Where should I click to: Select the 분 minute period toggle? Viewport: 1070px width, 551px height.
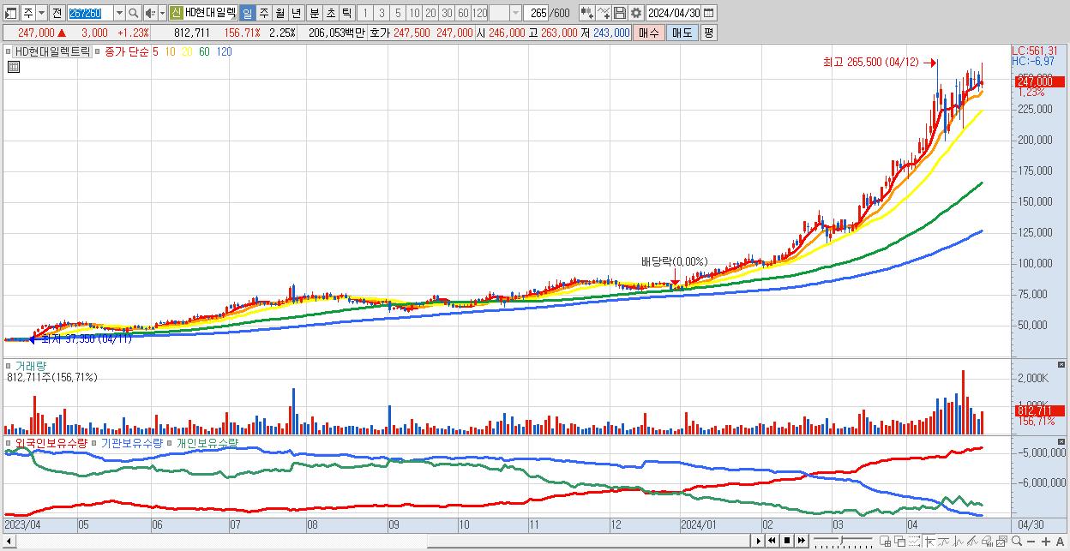pos(314,13)
